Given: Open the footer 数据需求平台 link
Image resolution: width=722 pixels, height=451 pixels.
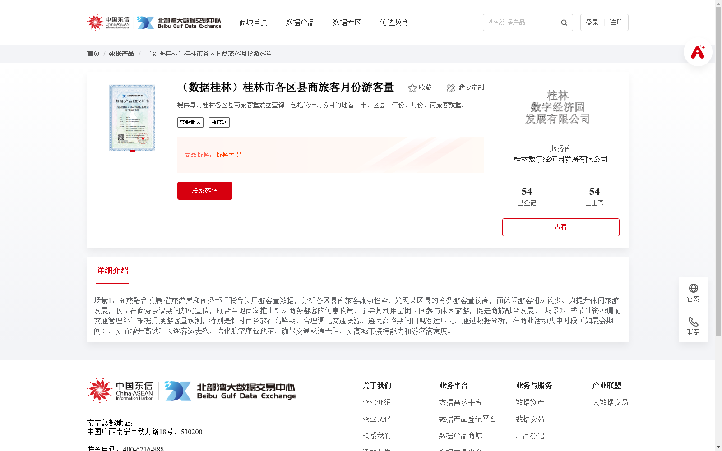Looking at the screenshot, I should pos(460,402).
